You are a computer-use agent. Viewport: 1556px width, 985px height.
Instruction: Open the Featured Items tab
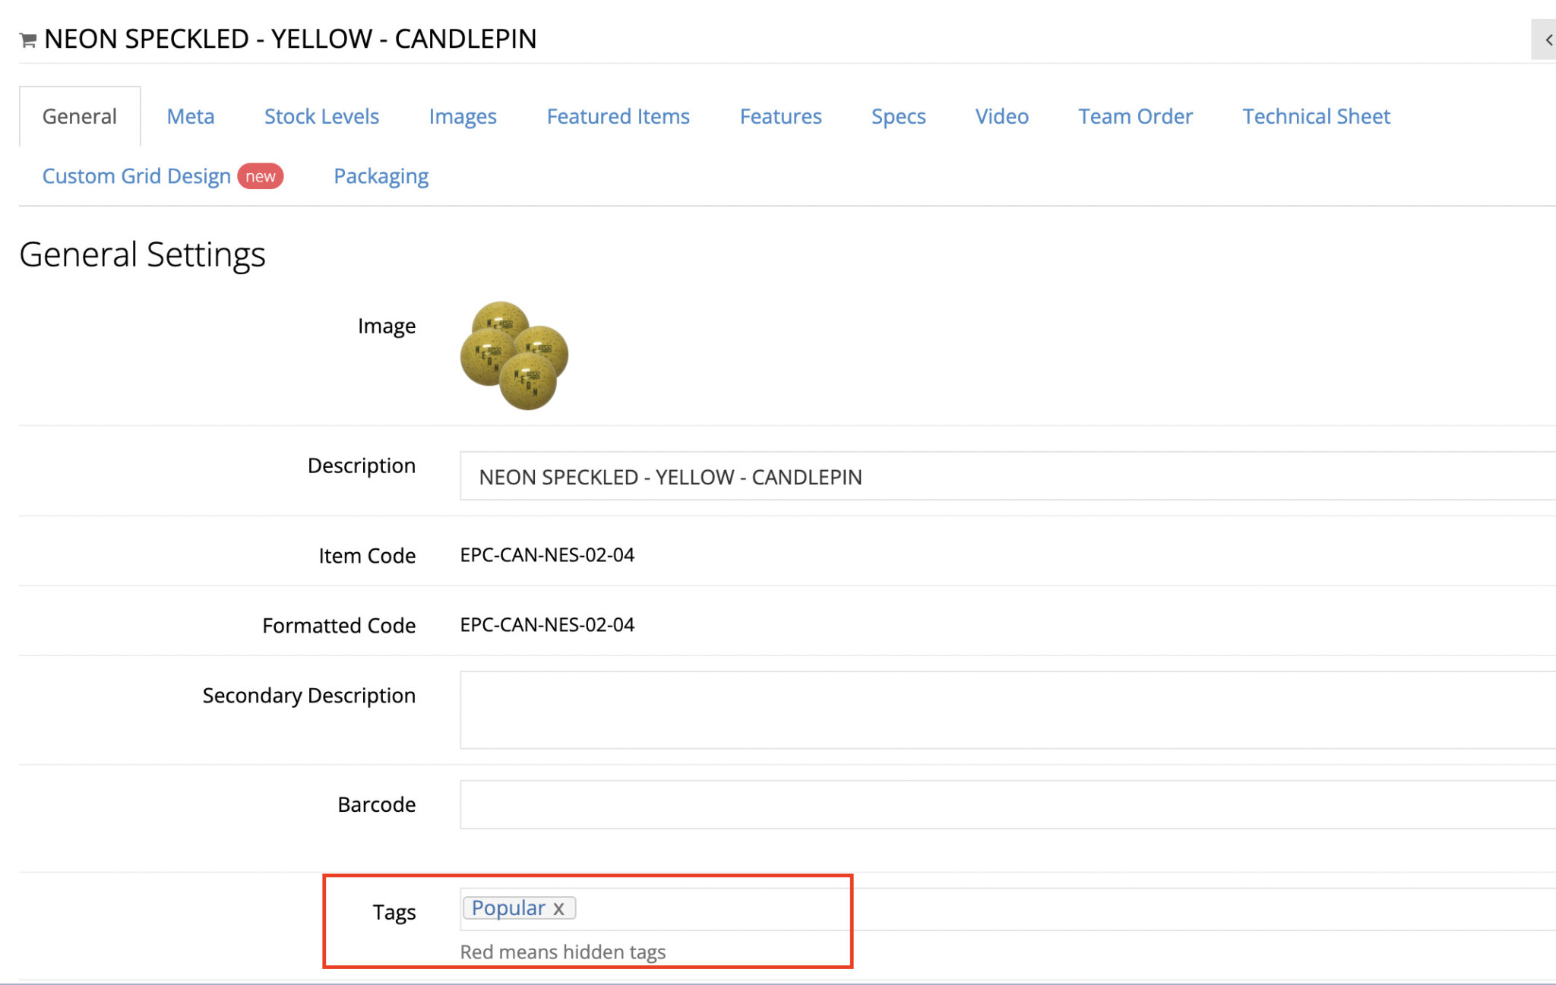[618, 115]
